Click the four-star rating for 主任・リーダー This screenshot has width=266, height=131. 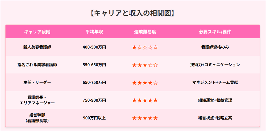click(x=145, y=83)
